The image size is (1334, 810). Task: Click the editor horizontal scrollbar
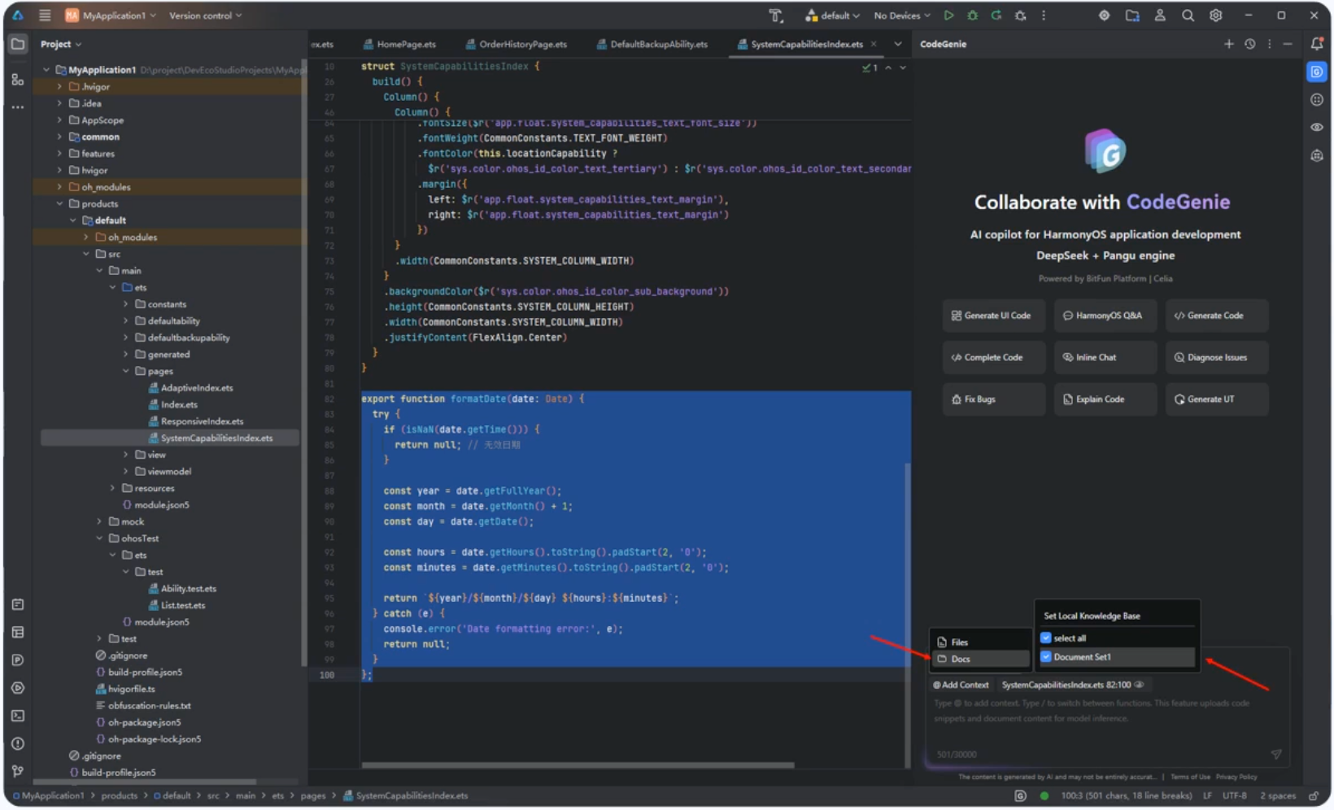[578, 764]
